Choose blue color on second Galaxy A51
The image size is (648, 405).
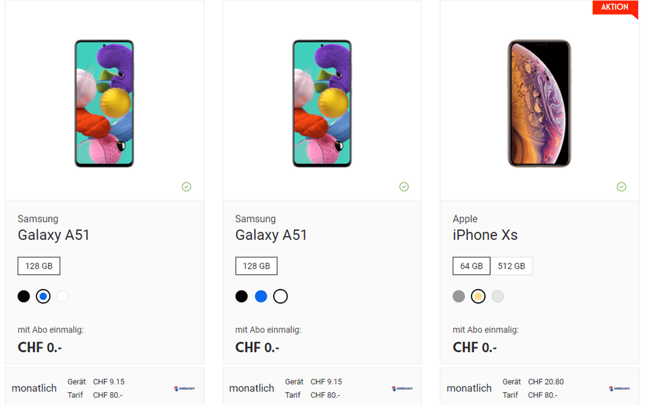pos(261,296)
